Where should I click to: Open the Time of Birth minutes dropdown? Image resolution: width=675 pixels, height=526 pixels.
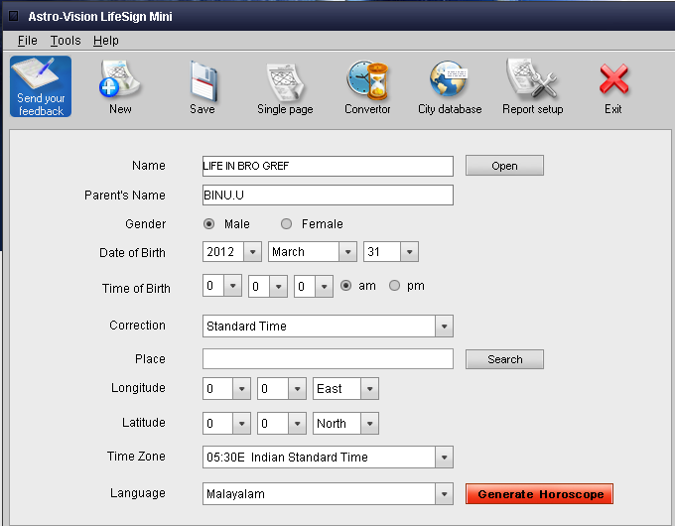[x=279, y=287]
